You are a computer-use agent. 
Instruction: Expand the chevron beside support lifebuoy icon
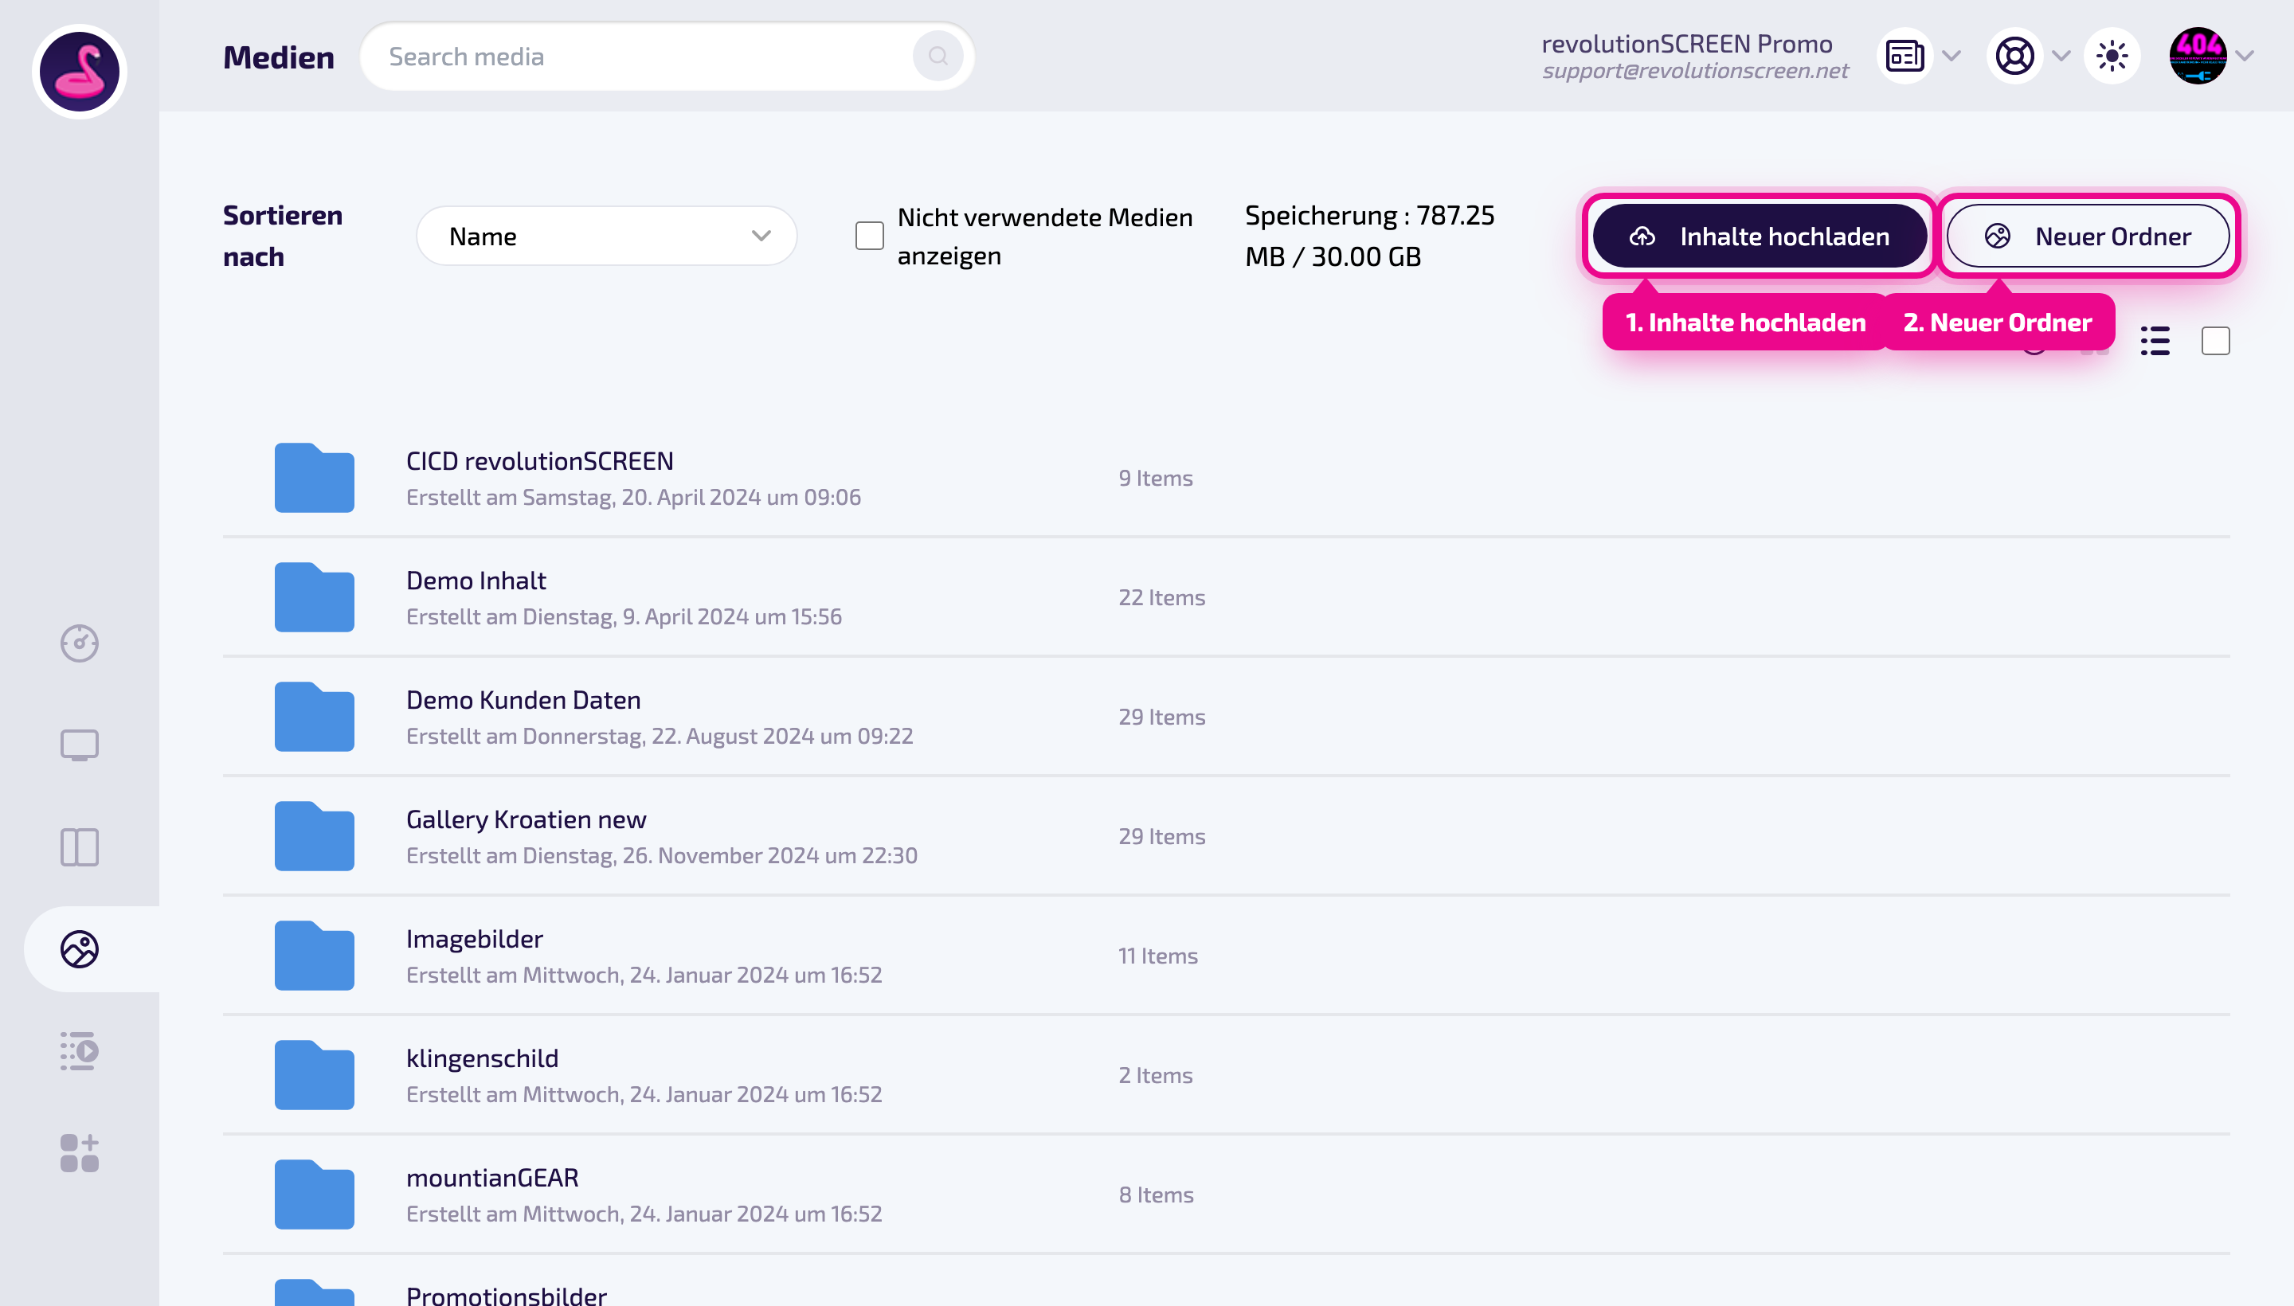coord(2061,56)
